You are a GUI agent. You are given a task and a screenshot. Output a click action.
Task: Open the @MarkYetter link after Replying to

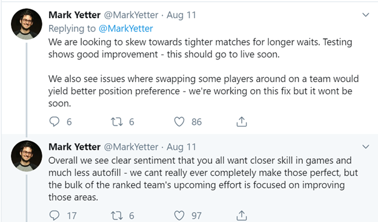[x=125, y=29]
